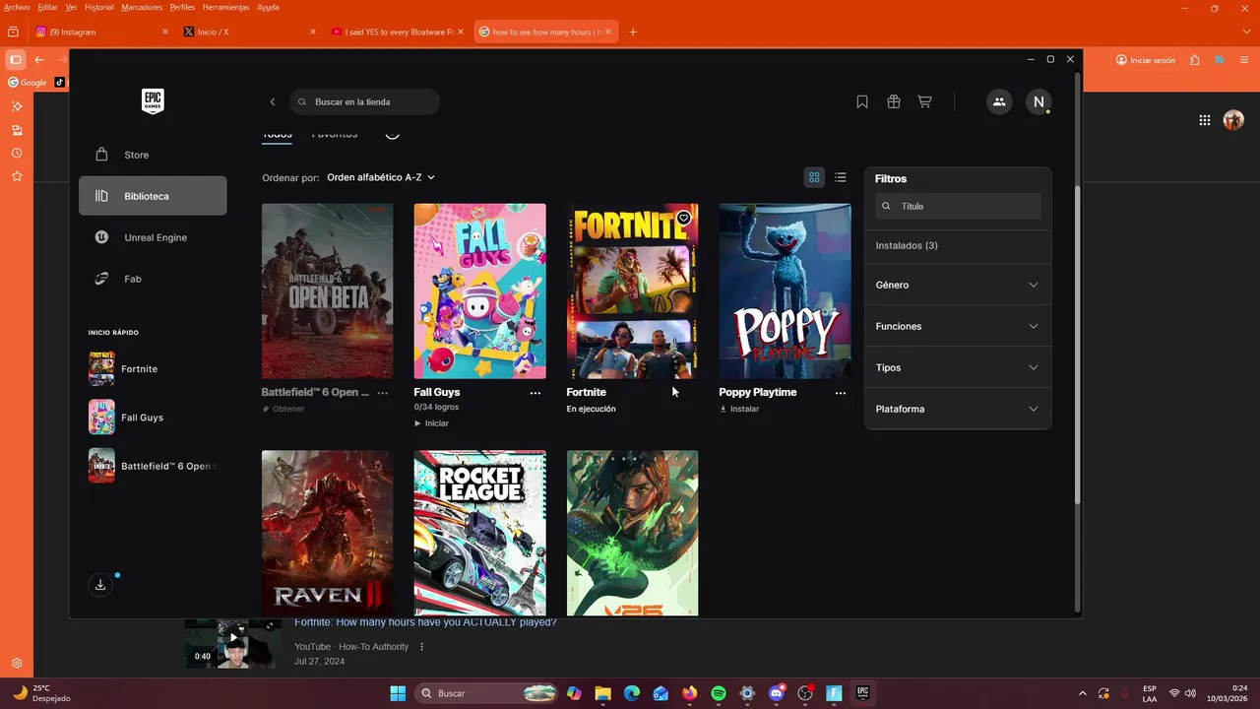Launch Fall Guys from Inicio Rápido

(x=126, y=418)
